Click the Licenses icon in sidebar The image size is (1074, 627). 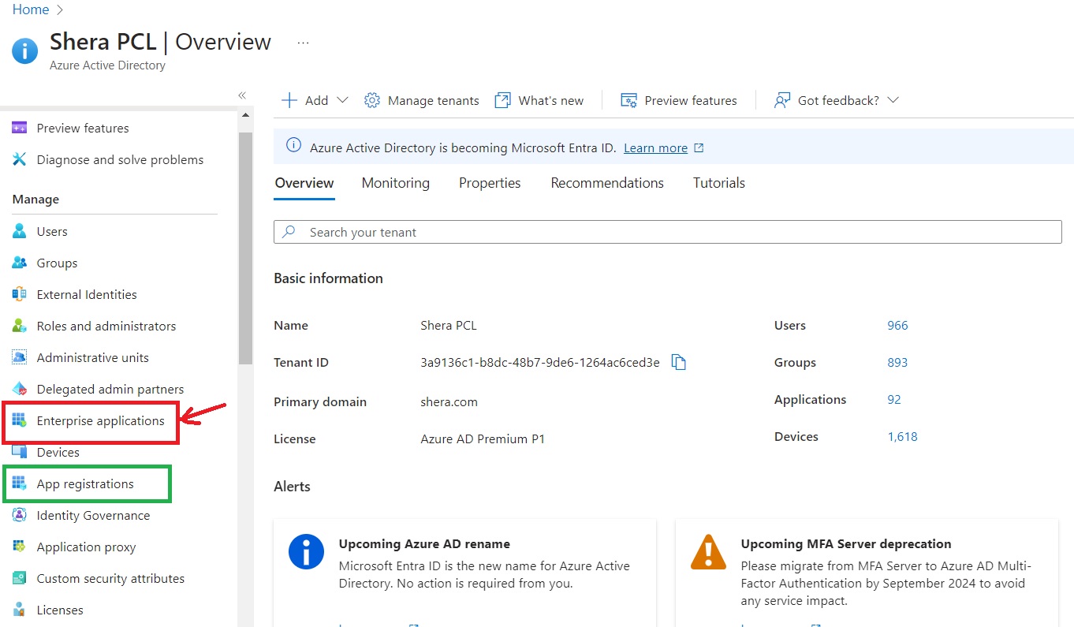(x=20, y=610)
